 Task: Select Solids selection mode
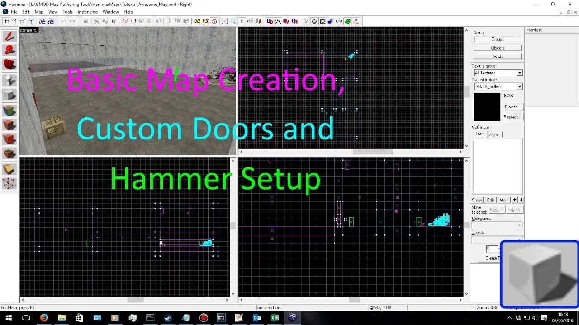(x=498, y=56)
